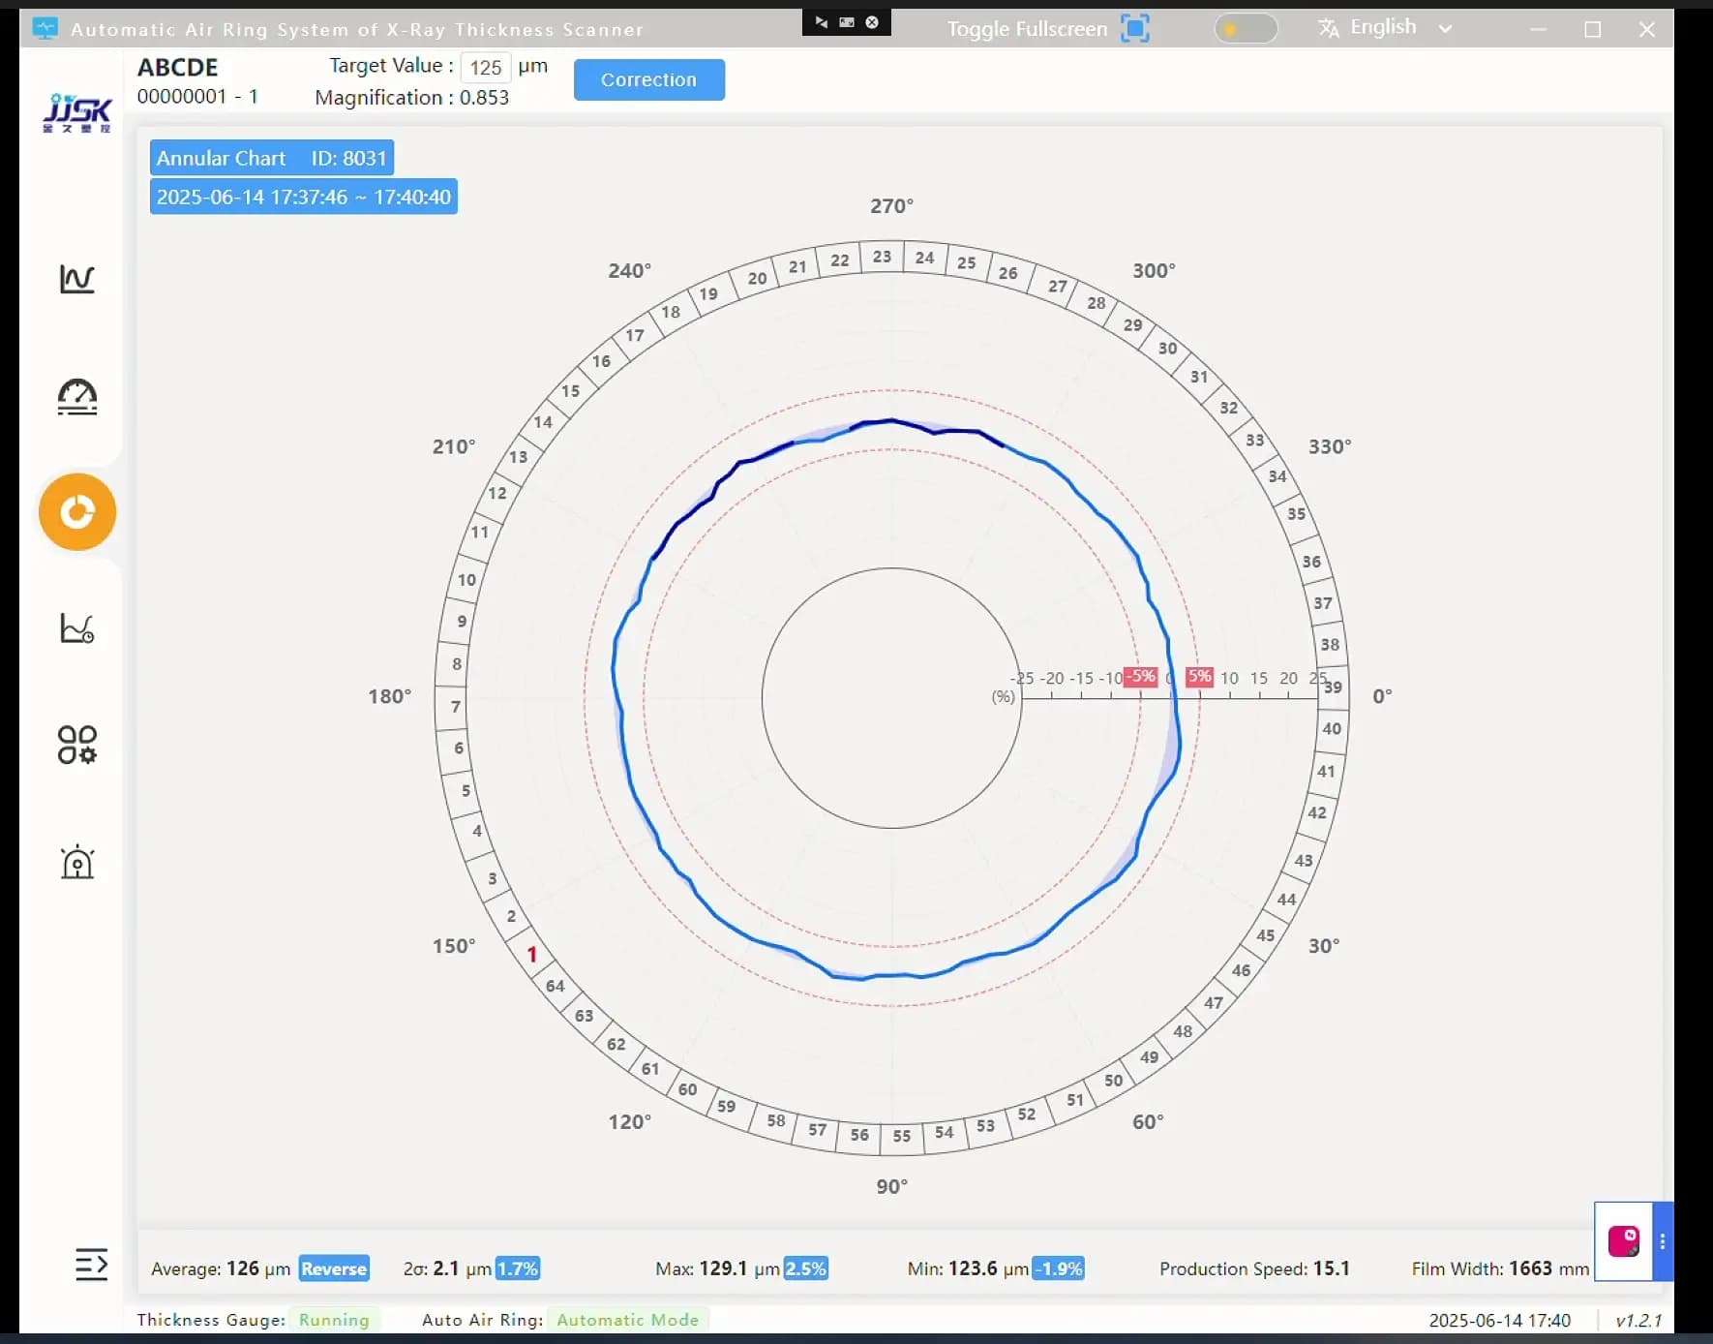
Task: Select the annular chart sidebar icon
Action: 77,512
